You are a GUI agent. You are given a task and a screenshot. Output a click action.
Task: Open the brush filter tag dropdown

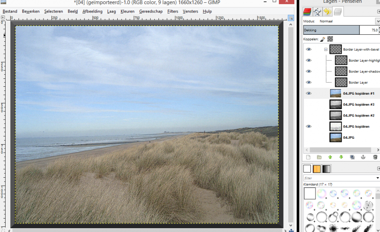[x=376, y=178]
